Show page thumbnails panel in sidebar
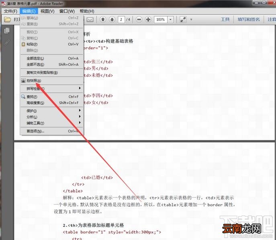The image size is (276, 240). pyautogui.click(x=7, y=31)
